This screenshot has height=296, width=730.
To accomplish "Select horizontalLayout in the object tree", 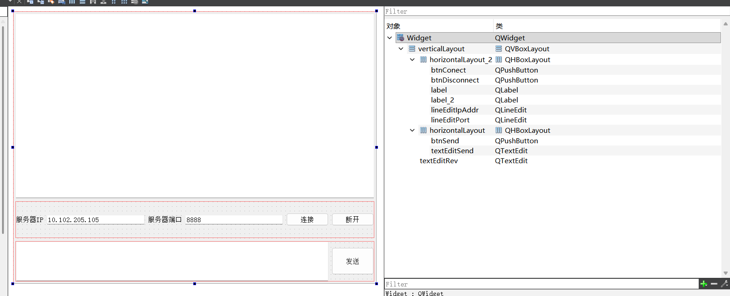I will pyautogui.click(x=457, y=130).
